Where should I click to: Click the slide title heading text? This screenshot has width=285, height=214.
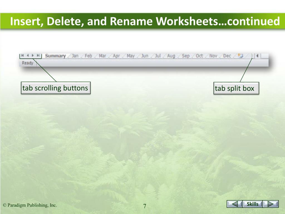[x=145, y=21]
